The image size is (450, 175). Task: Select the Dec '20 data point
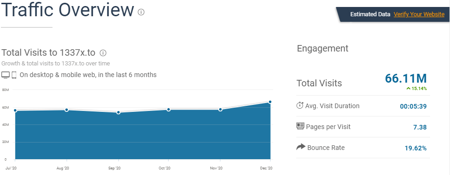tap(270, 102)
